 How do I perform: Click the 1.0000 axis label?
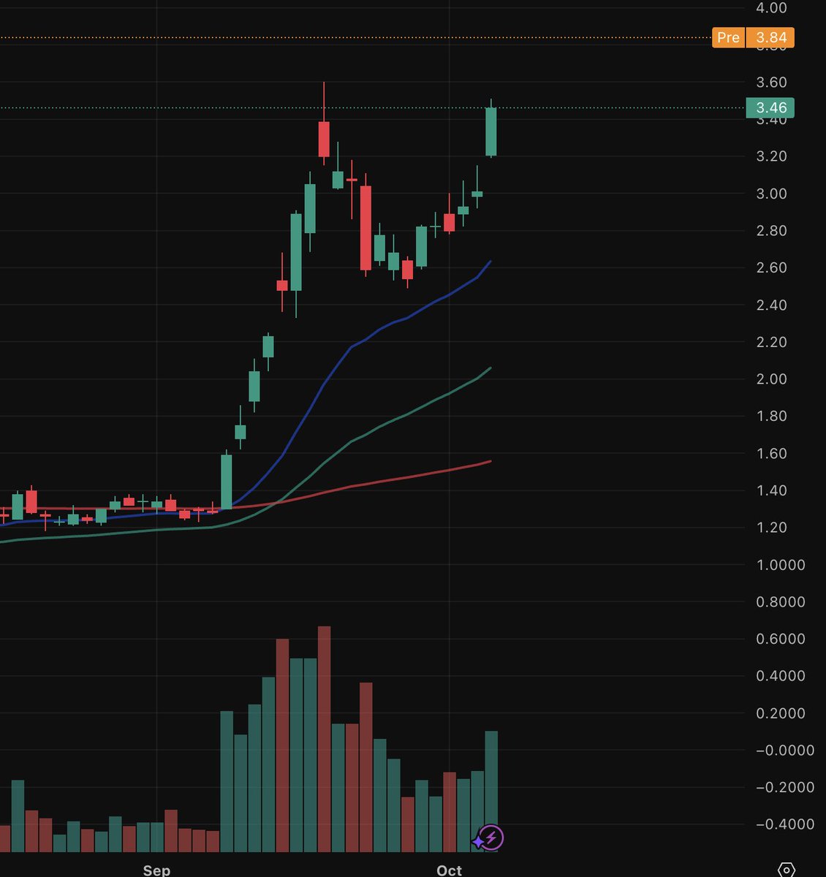(x=780, y=565)
